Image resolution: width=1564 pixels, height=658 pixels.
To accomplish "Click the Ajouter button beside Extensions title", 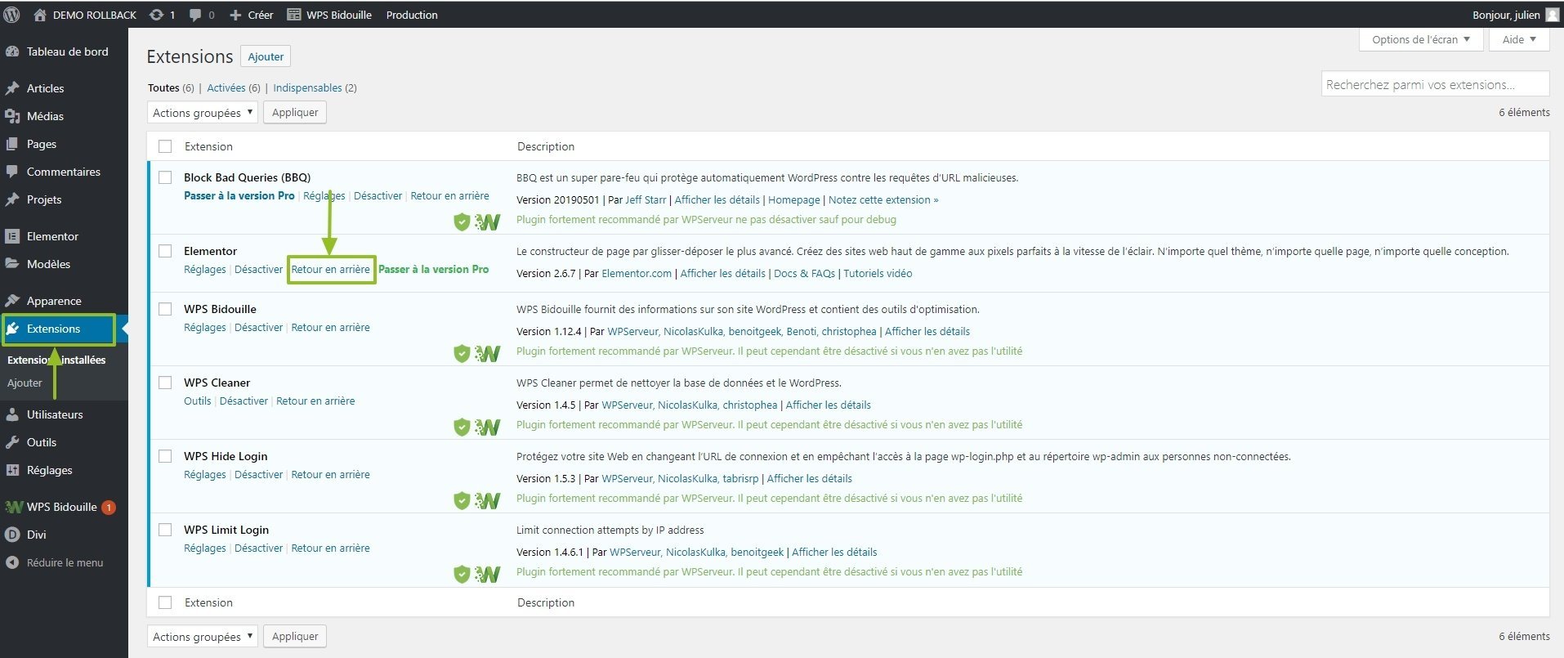I will click(266, 56).
